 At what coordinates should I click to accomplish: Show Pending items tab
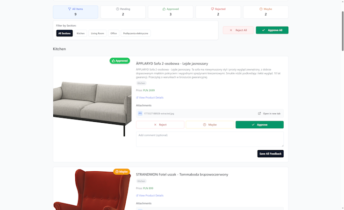123,12
